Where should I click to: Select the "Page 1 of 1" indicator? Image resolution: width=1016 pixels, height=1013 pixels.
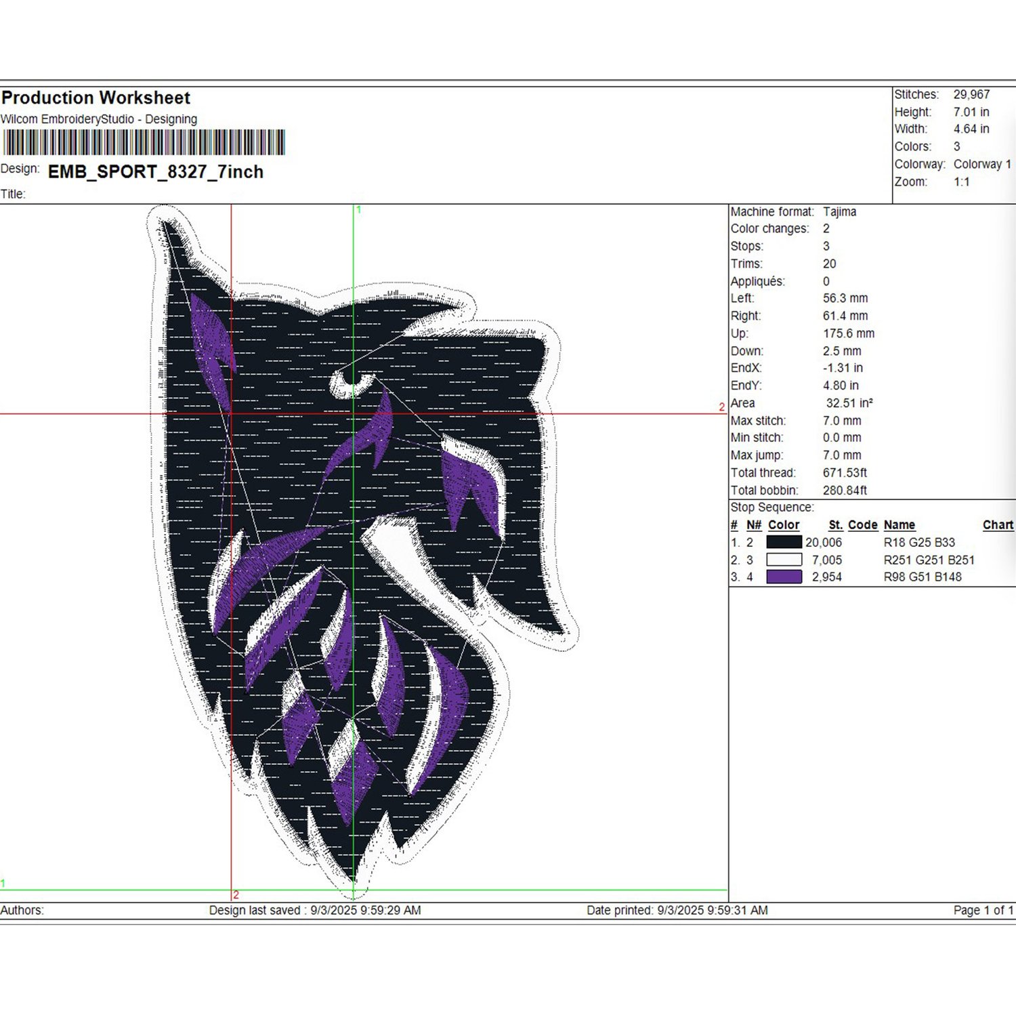point(983,911)
